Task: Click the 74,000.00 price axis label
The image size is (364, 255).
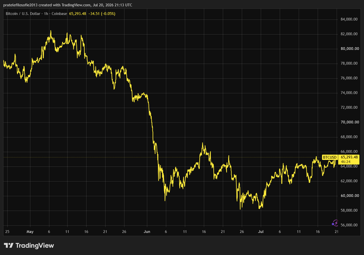Action: click(x=349, y=93)
